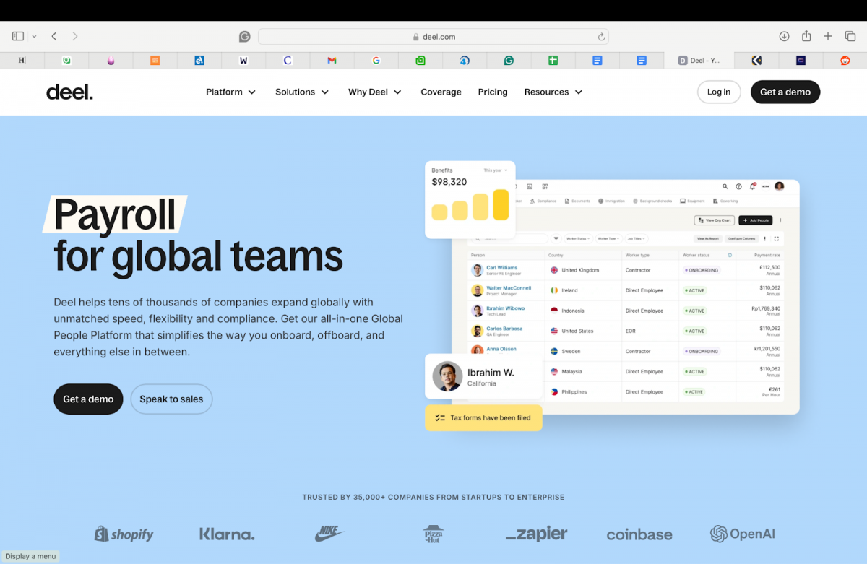Switch to the green Grammarly 'G' tab
Image resolution: width=867 pixels, height=564 pixels.
[x=509, y=61]
